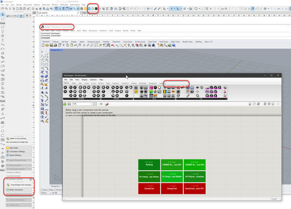Select the ARCHICAD Arrow tool in the toolbox
The height and width of the screenshot is (209, 291).
pyautogui.click(x=3, y=15)
